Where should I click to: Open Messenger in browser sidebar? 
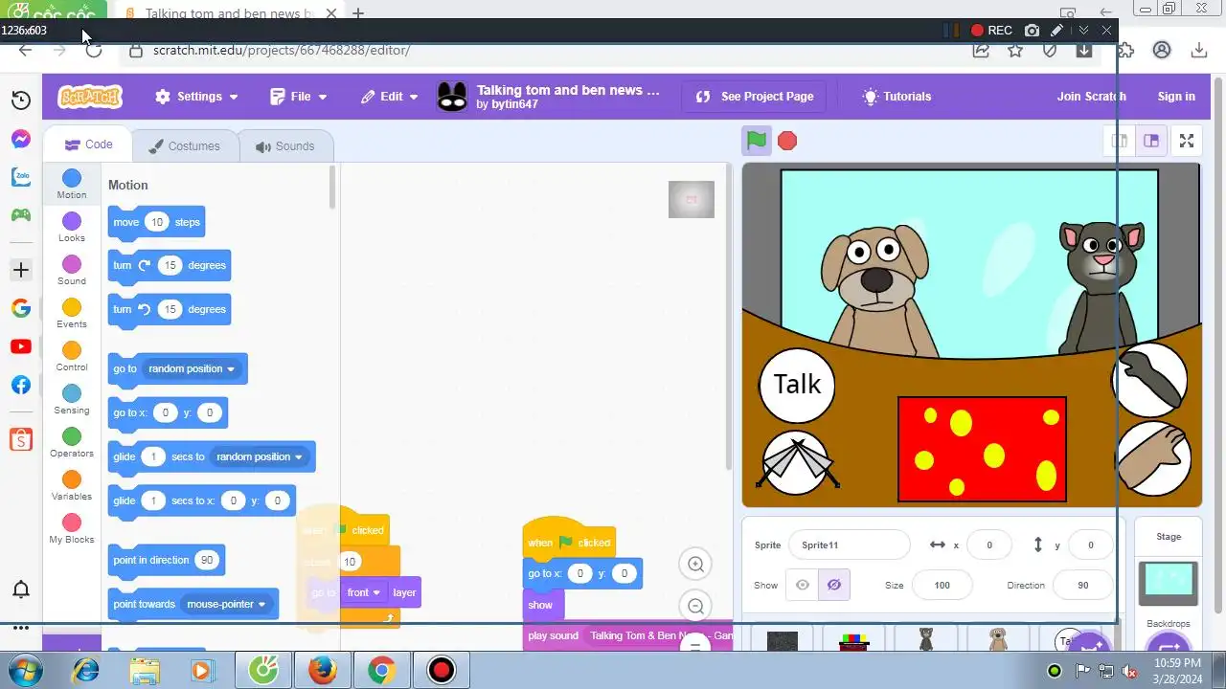(x=21, y=139)
